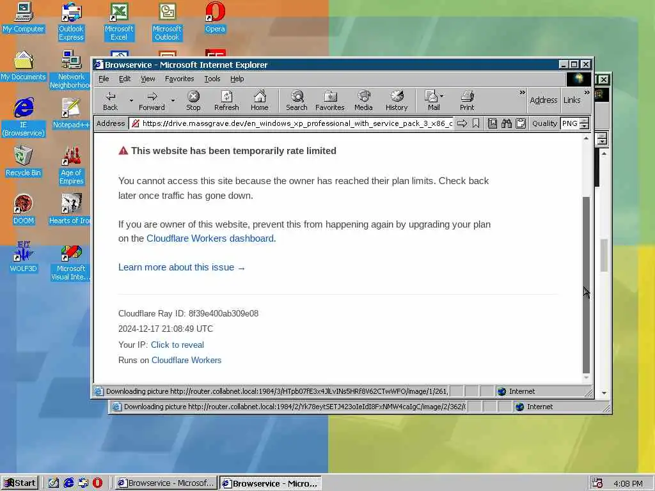Select the IE (Browservice) desktop icon
This screenshot has height=491, width=655.
[x=24, y=118]
